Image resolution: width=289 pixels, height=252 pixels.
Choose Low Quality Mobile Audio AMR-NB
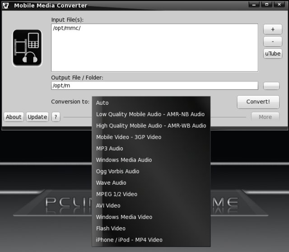point(151,114)
